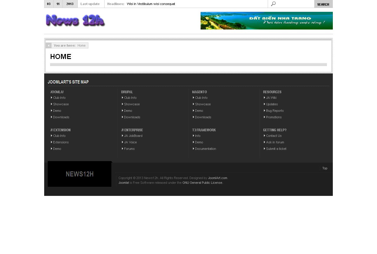Click the year 2013 date box
The image size is (377, 254).
(70, 4)
